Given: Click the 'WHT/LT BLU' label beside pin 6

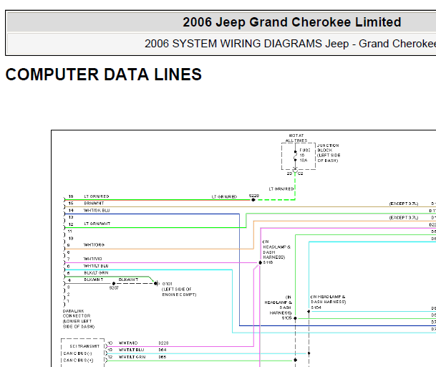Looking at the screenshot, I should (96, 266).
